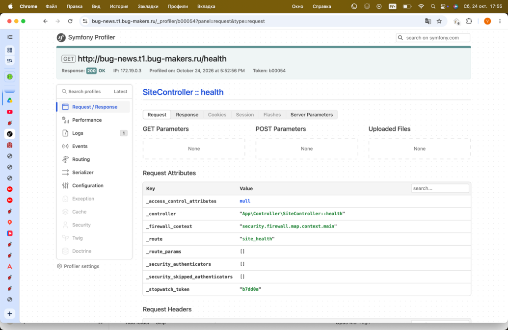Open the Configuration panel icon
The width and height of the screenshot is (508, 330).
tap(65, 185)
